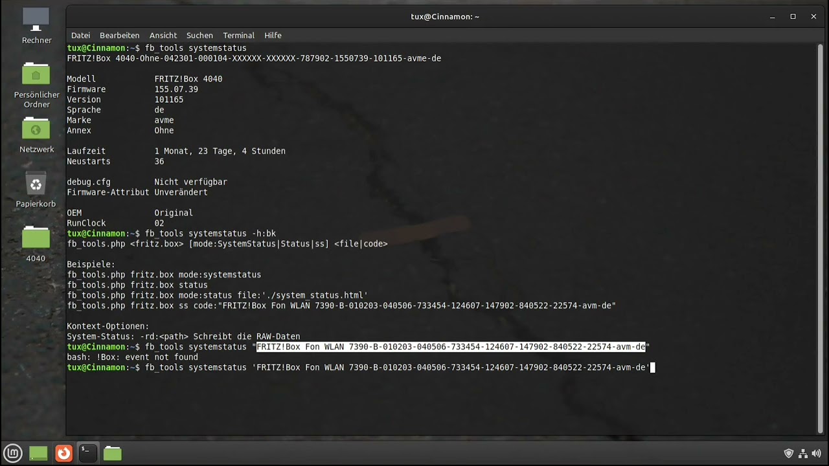The width and height of the screenshot is (829, 466).
Task: Click the terminal window title 'tux@Cinnamon: ~'
Action: point(445,17)
